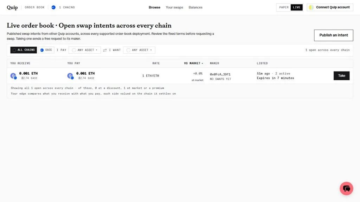Click the ETH token icon under You Pay
360x202 pixels.
pos(70,76)
